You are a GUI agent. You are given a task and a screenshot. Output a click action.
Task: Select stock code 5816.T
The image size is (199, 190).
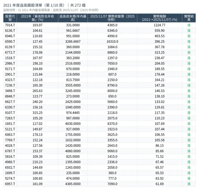[10, 156]
